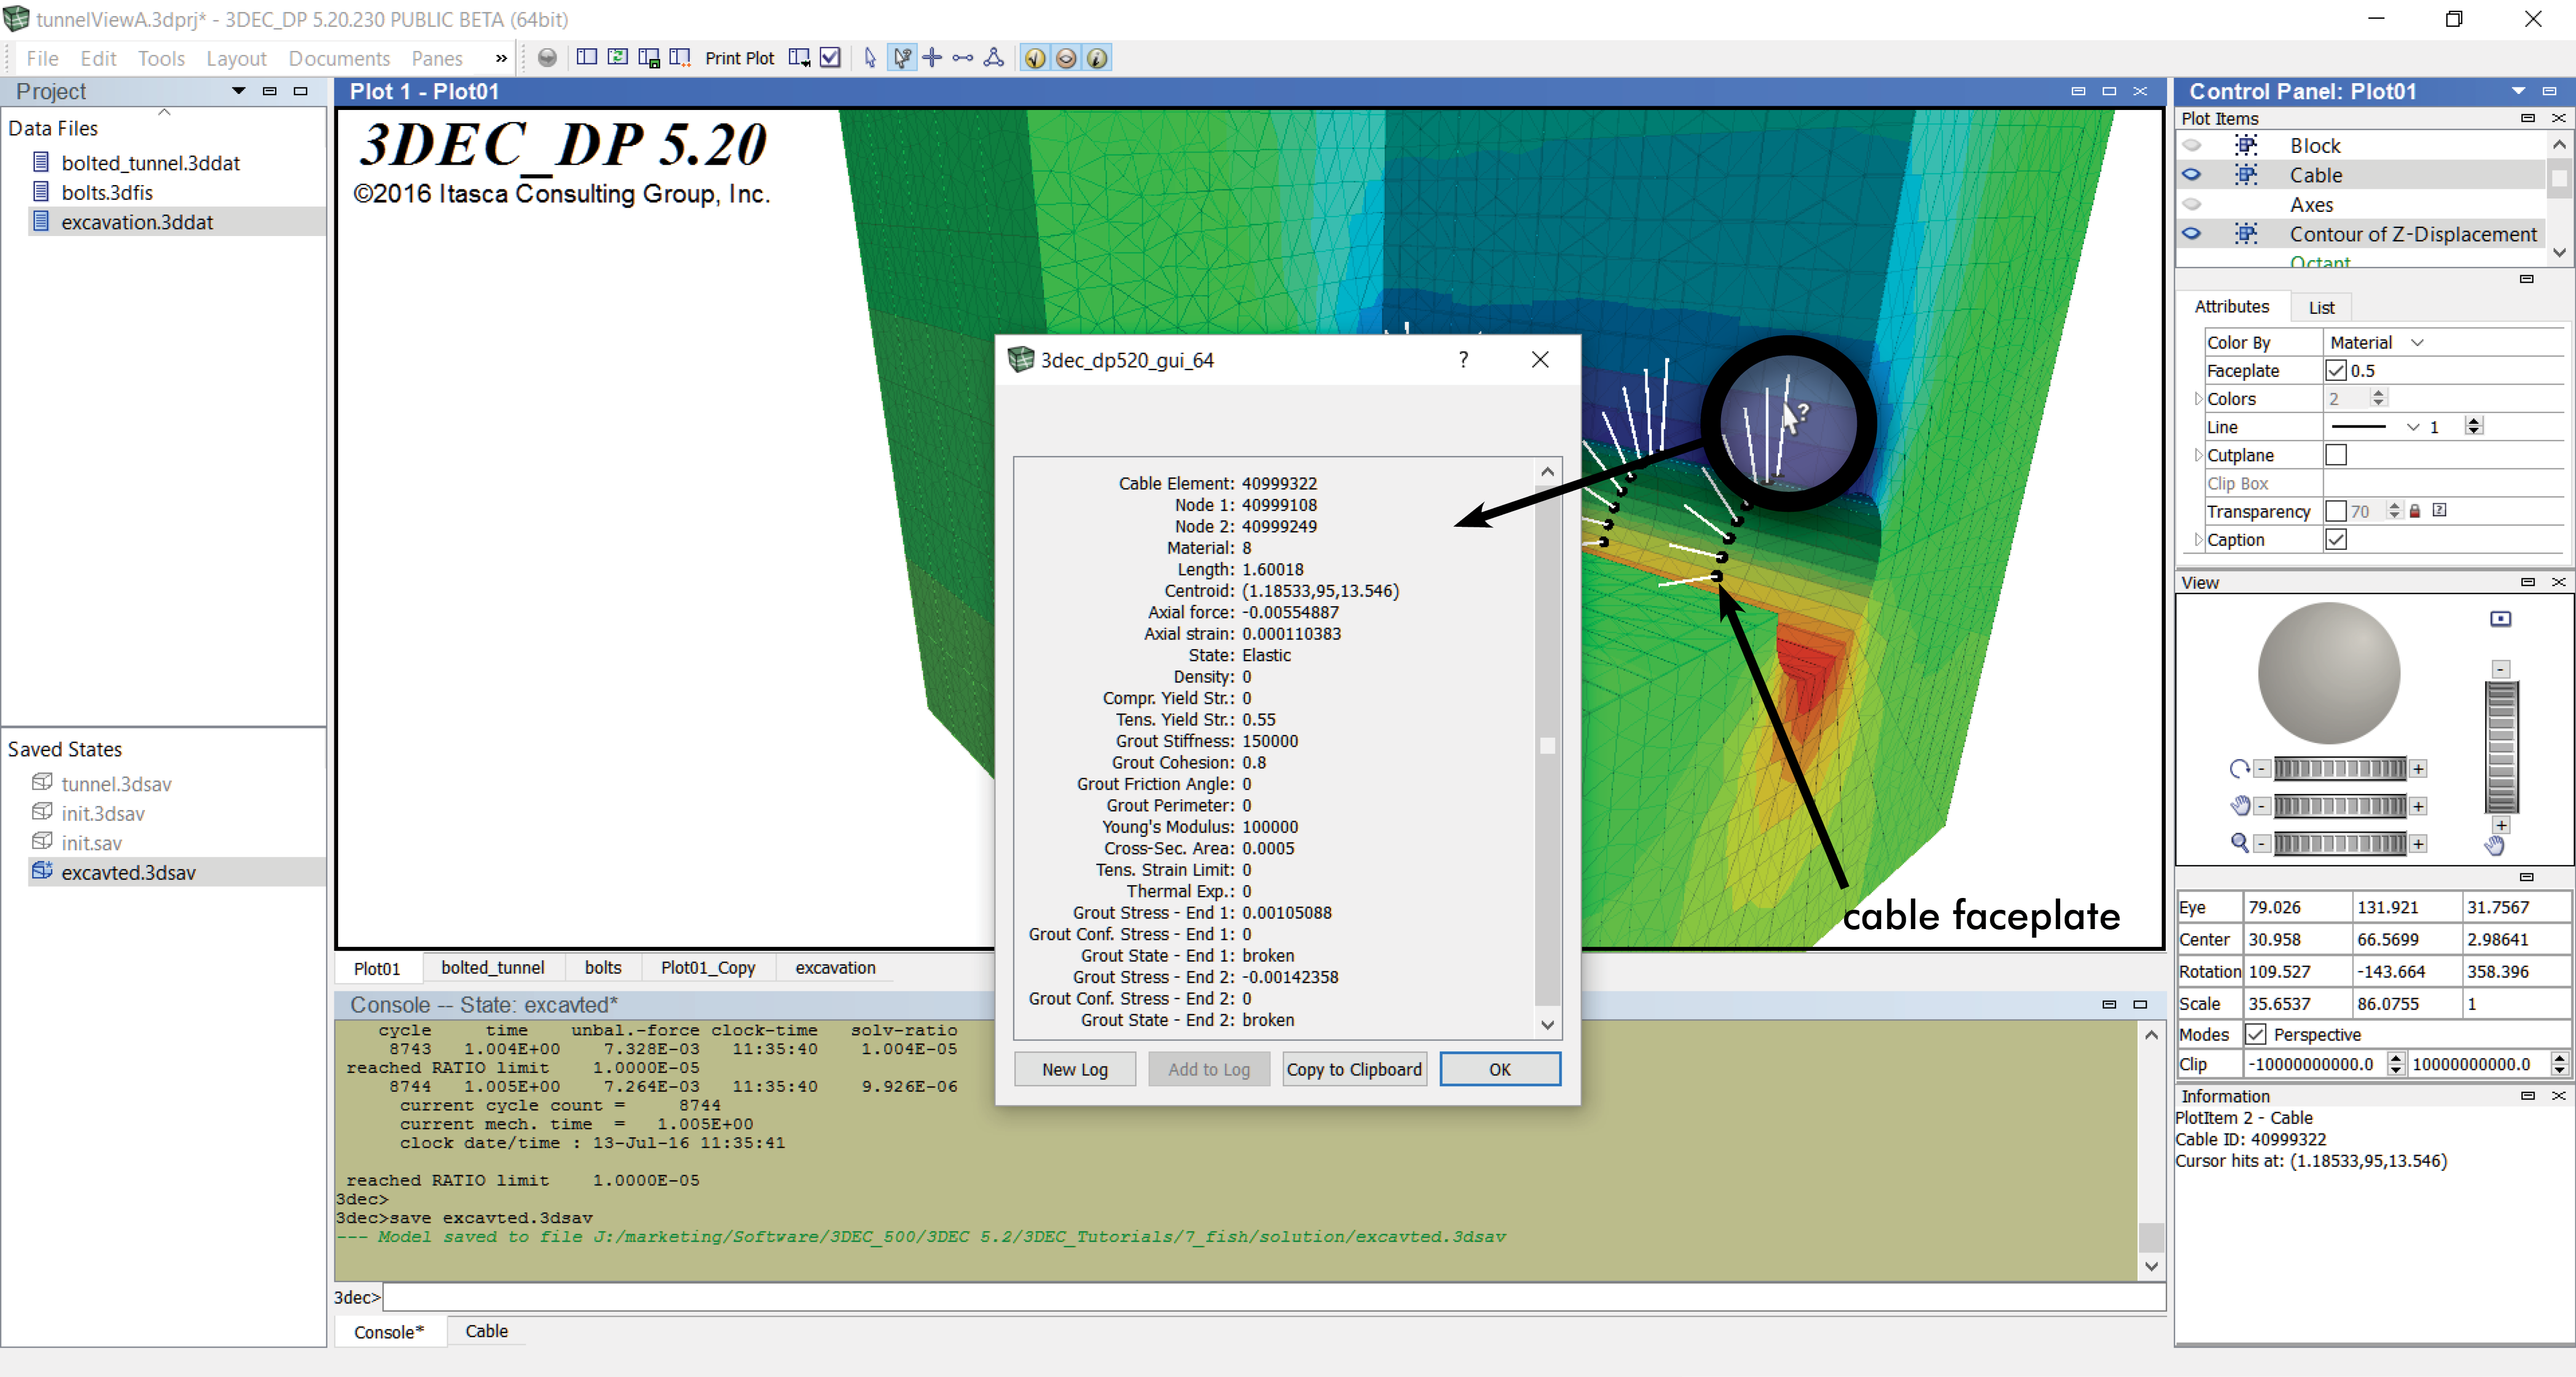Enable the Cutplane checkbox

pyautogui.click(x=2336, y=455)
